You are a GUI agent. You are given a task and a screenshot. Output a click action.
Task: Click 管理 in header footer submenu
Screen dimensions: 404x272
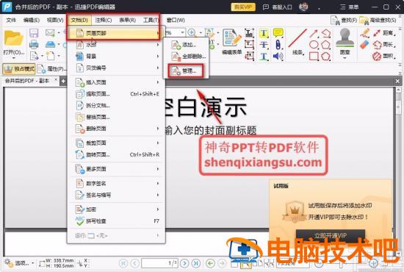[186, 71]
